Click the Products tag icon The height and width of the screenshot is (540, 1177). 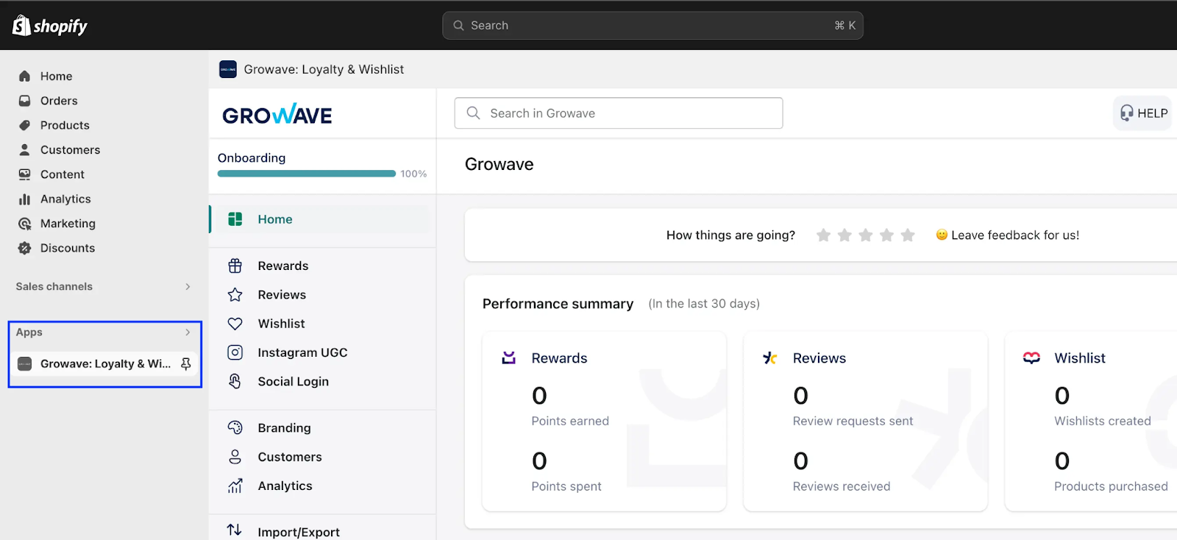[24, 125]
